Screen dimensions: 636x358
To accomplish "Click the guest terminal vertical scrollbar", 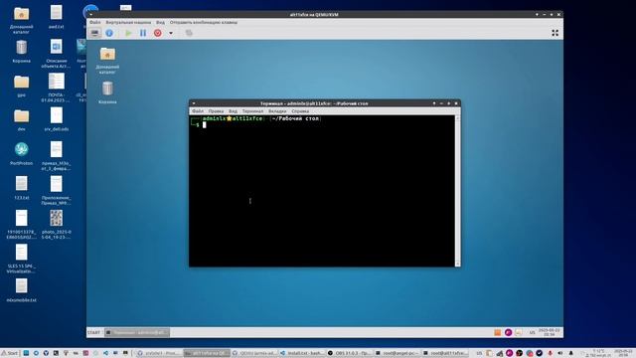I will click(x=457, y=191).
